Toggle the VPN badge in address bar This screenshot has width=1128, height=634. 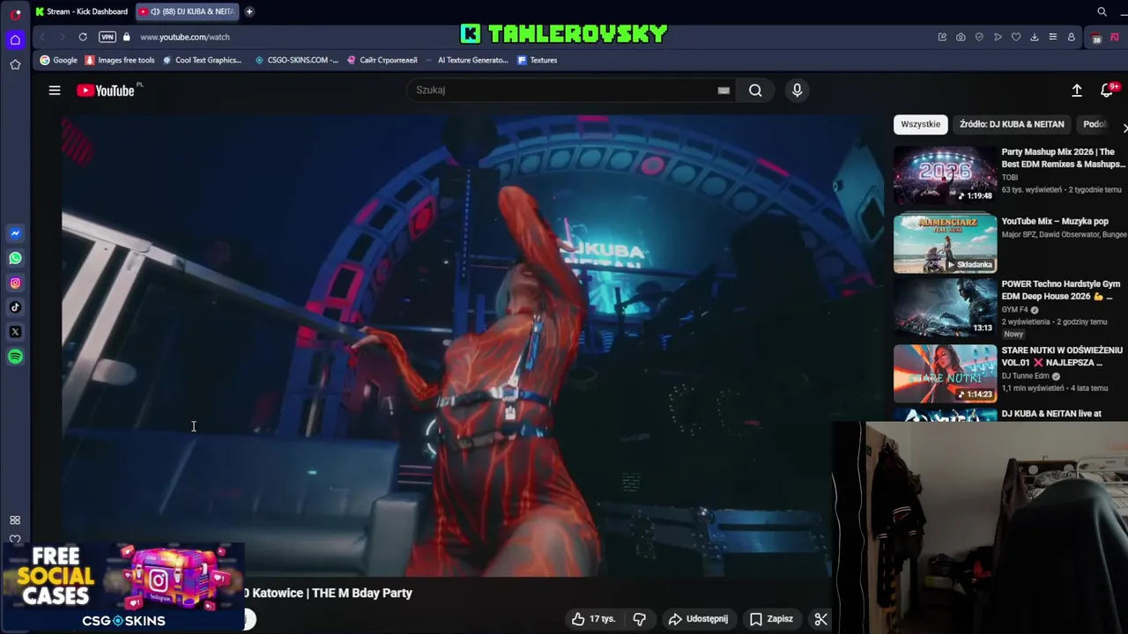pyautogui.click(x=108, y=37)
